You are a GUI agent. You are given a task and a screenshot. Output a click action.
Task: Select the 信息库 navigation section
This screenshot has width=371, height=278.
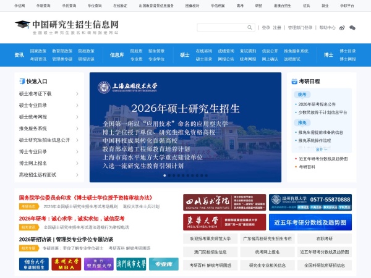116,54
